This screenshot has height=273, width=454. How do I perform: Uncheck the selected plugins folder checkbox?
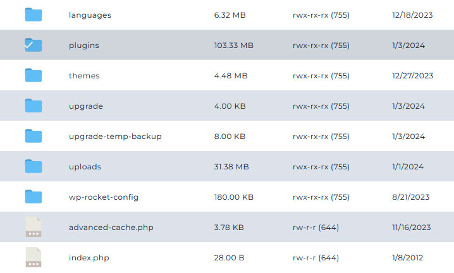pyautogui.click(x=34, y=45)
